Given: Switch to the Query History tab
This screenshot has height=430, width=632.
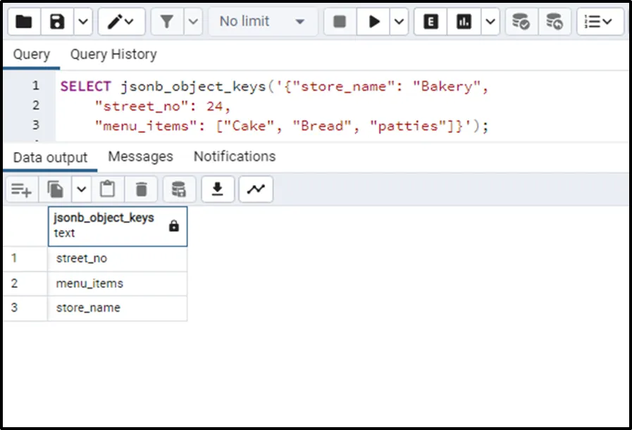Looking at the screenshot, I should click(113, 54).
